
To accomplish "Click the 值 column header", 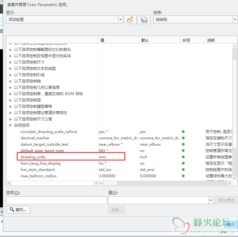I will (x=119, y=40).
